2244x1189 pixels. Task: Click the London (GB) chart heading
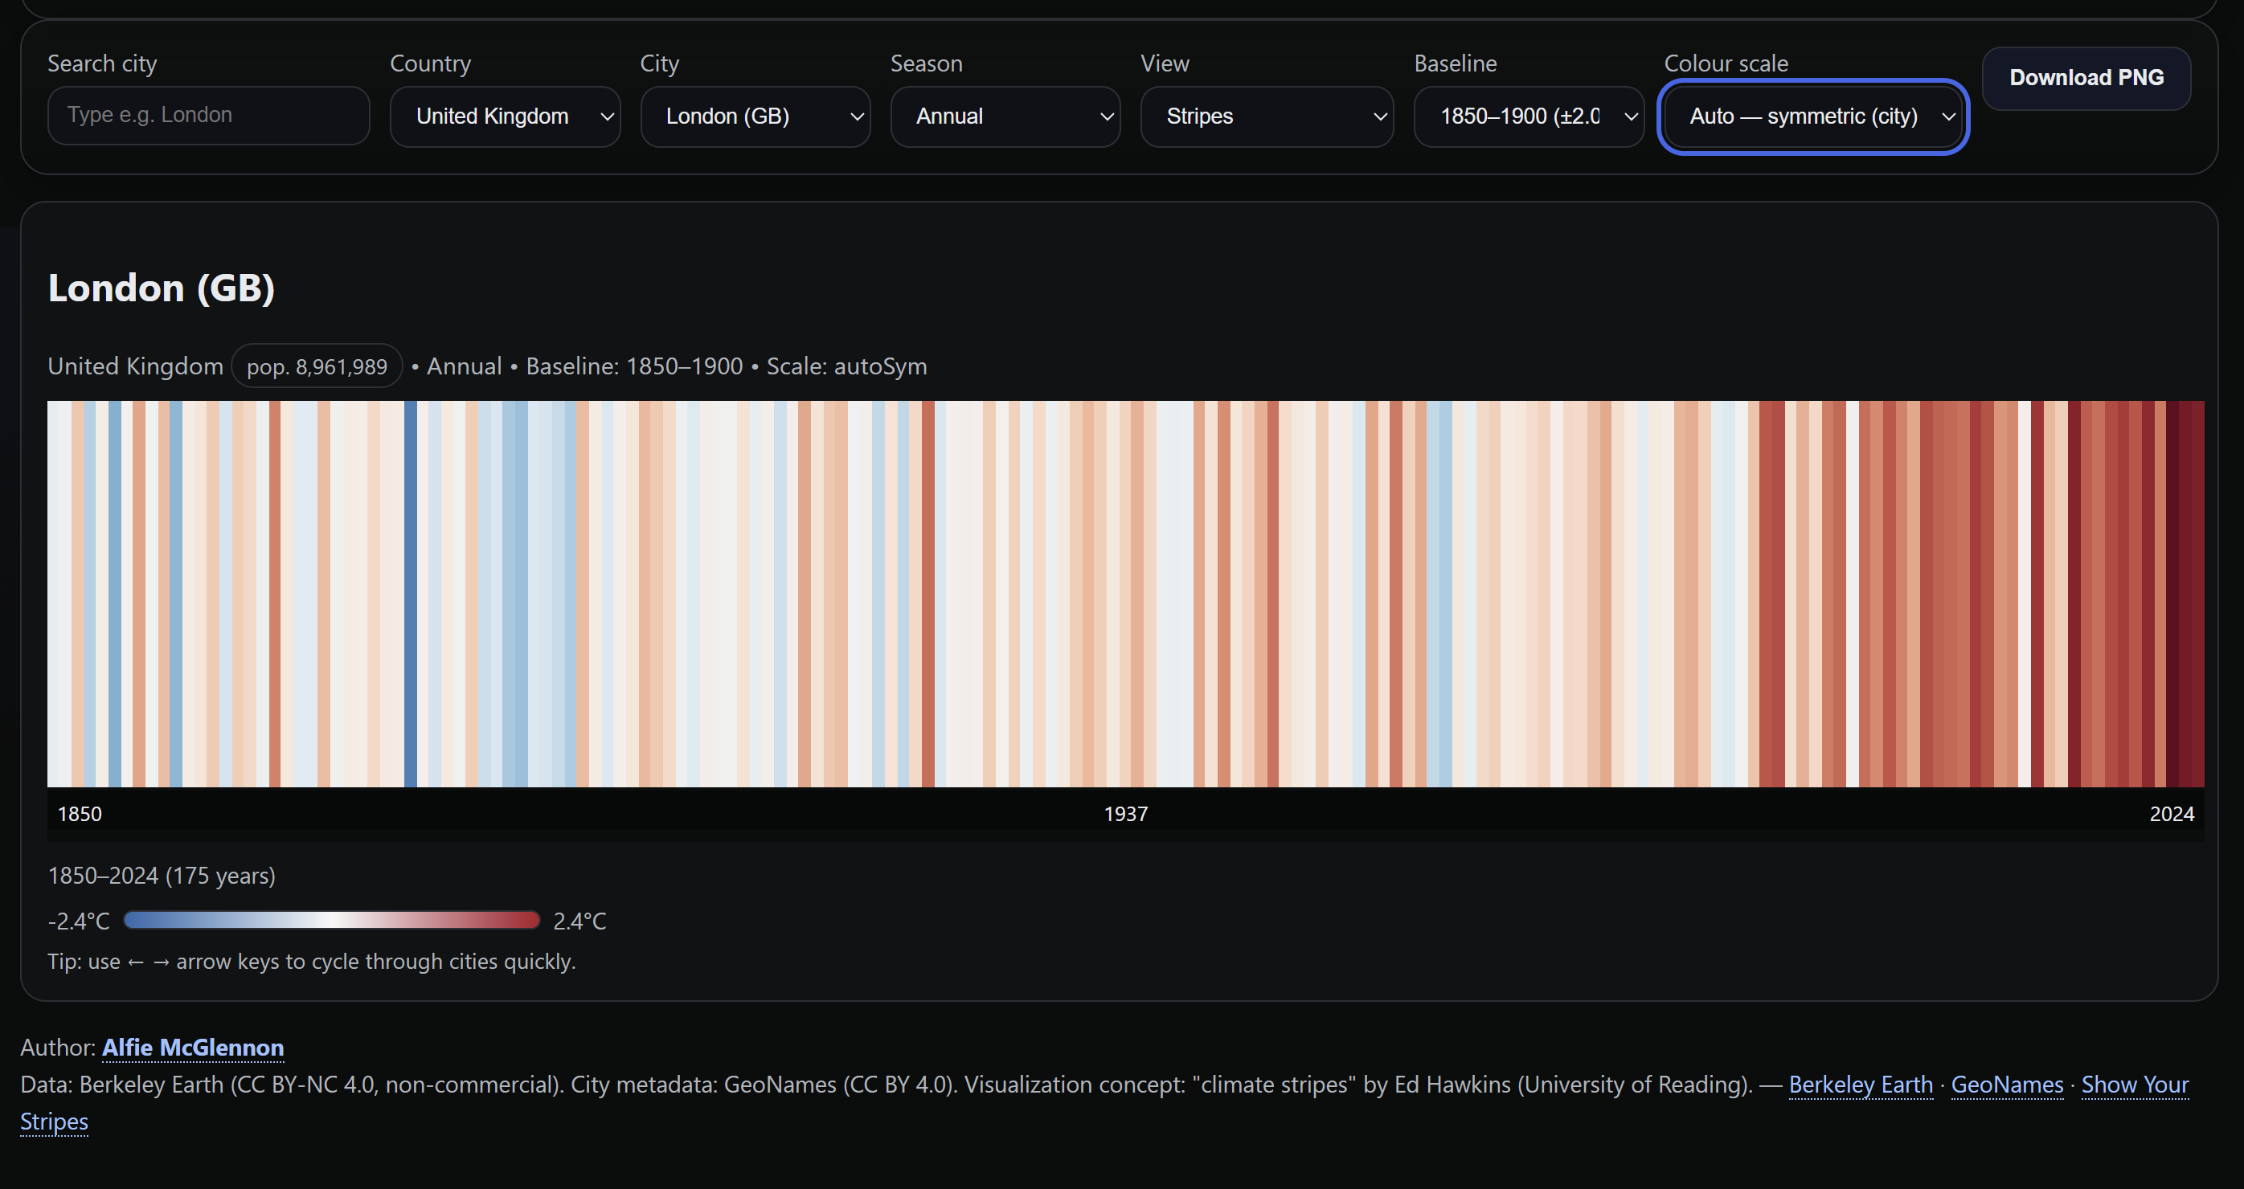point(162,288)
